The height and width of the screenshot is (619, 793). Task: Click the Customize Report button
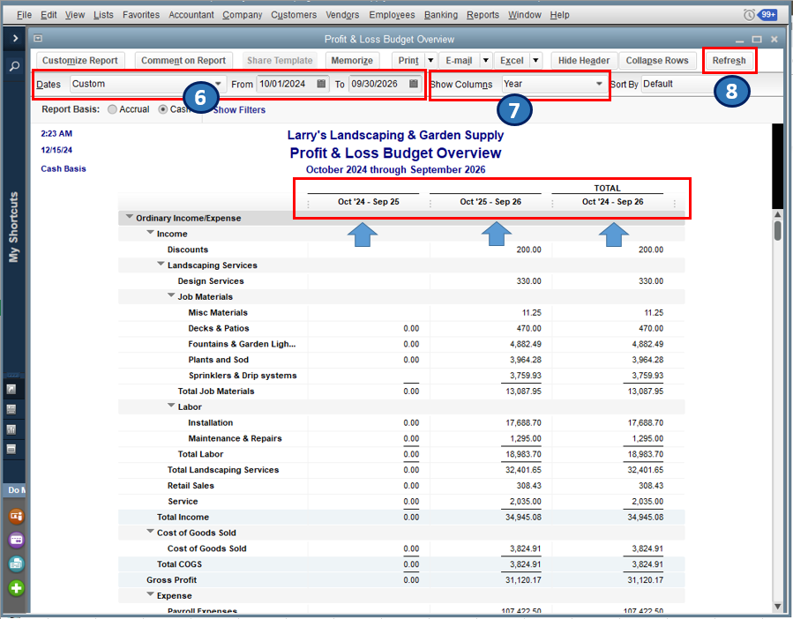click(79, 61)
